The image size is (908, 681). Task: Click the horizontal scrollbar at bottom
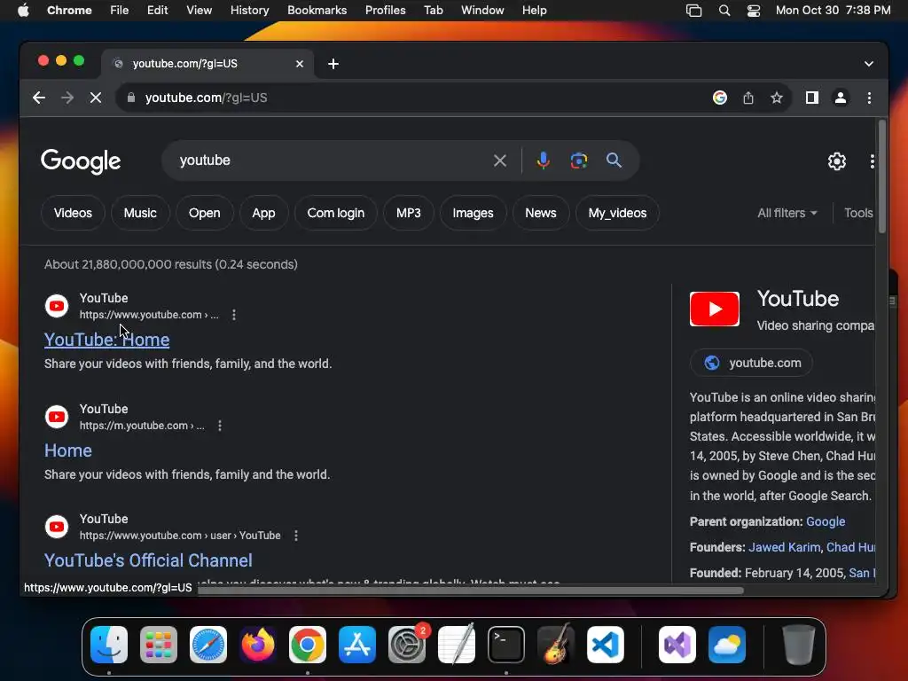pyautogui.click(x=470, y=591)
